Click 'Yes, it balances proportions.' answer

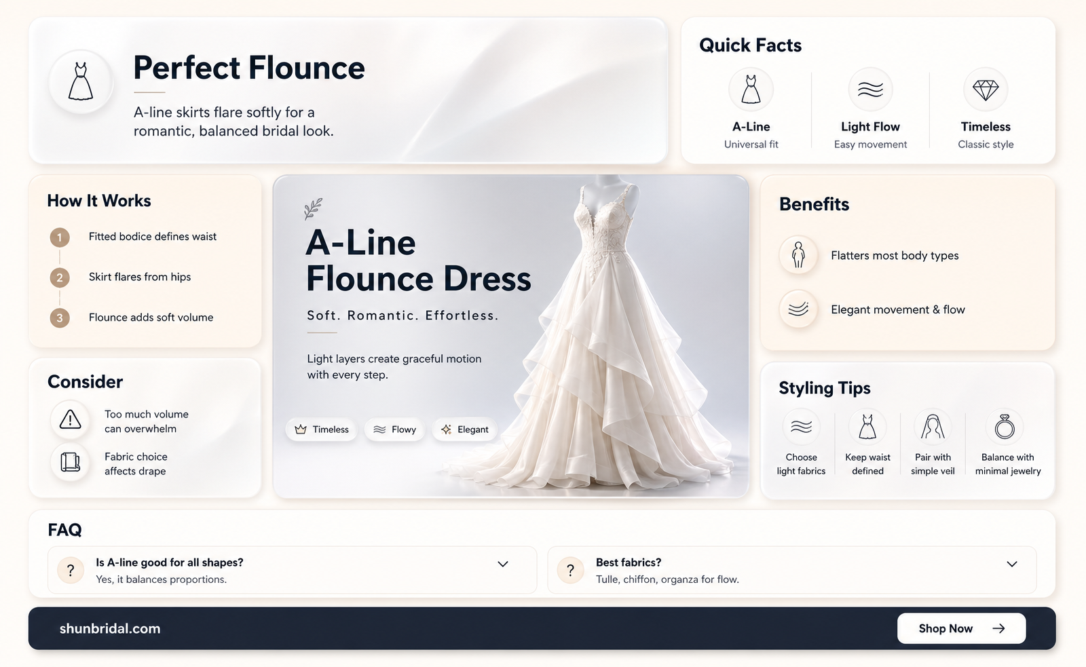161,579
